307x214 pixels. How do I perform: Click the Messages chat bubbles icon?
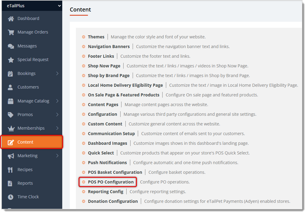pyautogui.click(x=11, y=46)
